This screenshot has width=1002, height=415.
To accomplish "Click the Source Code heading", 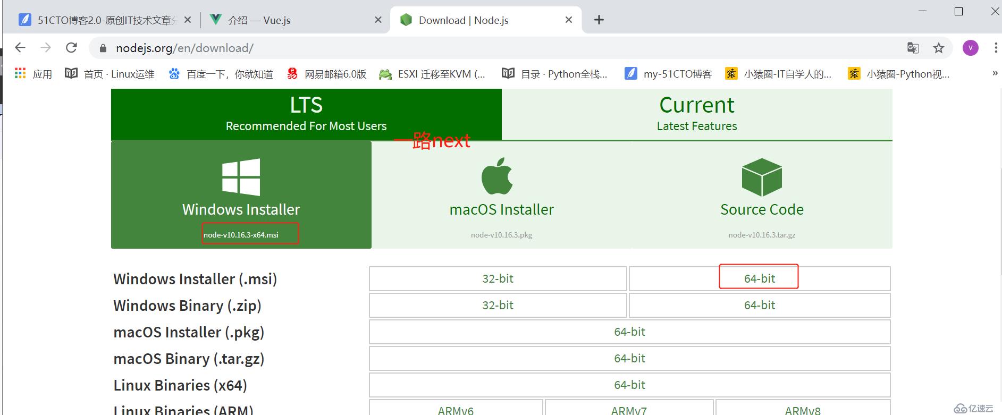I will [x=762, y=209].
